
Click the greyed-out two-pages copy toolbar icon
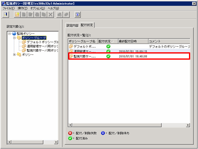[x=44, y=14]
